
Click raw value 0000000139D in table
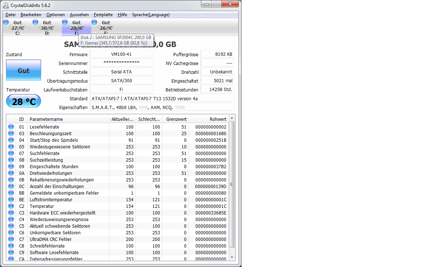click(211, 186)
